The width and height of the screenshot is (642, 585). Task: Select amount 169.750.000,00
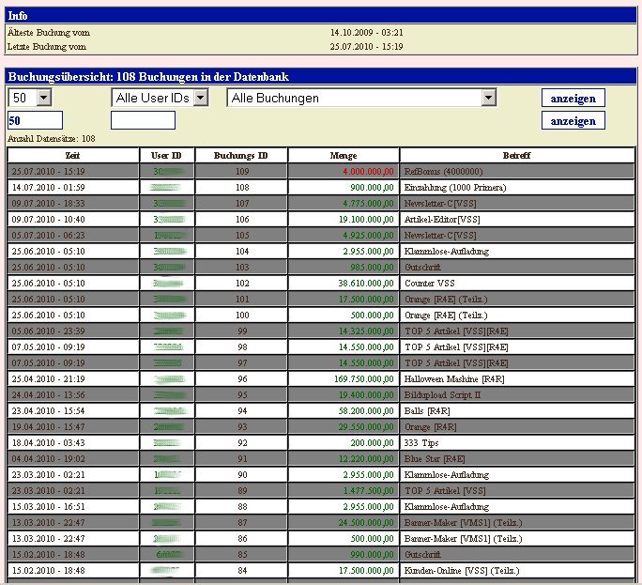point(364,379)
